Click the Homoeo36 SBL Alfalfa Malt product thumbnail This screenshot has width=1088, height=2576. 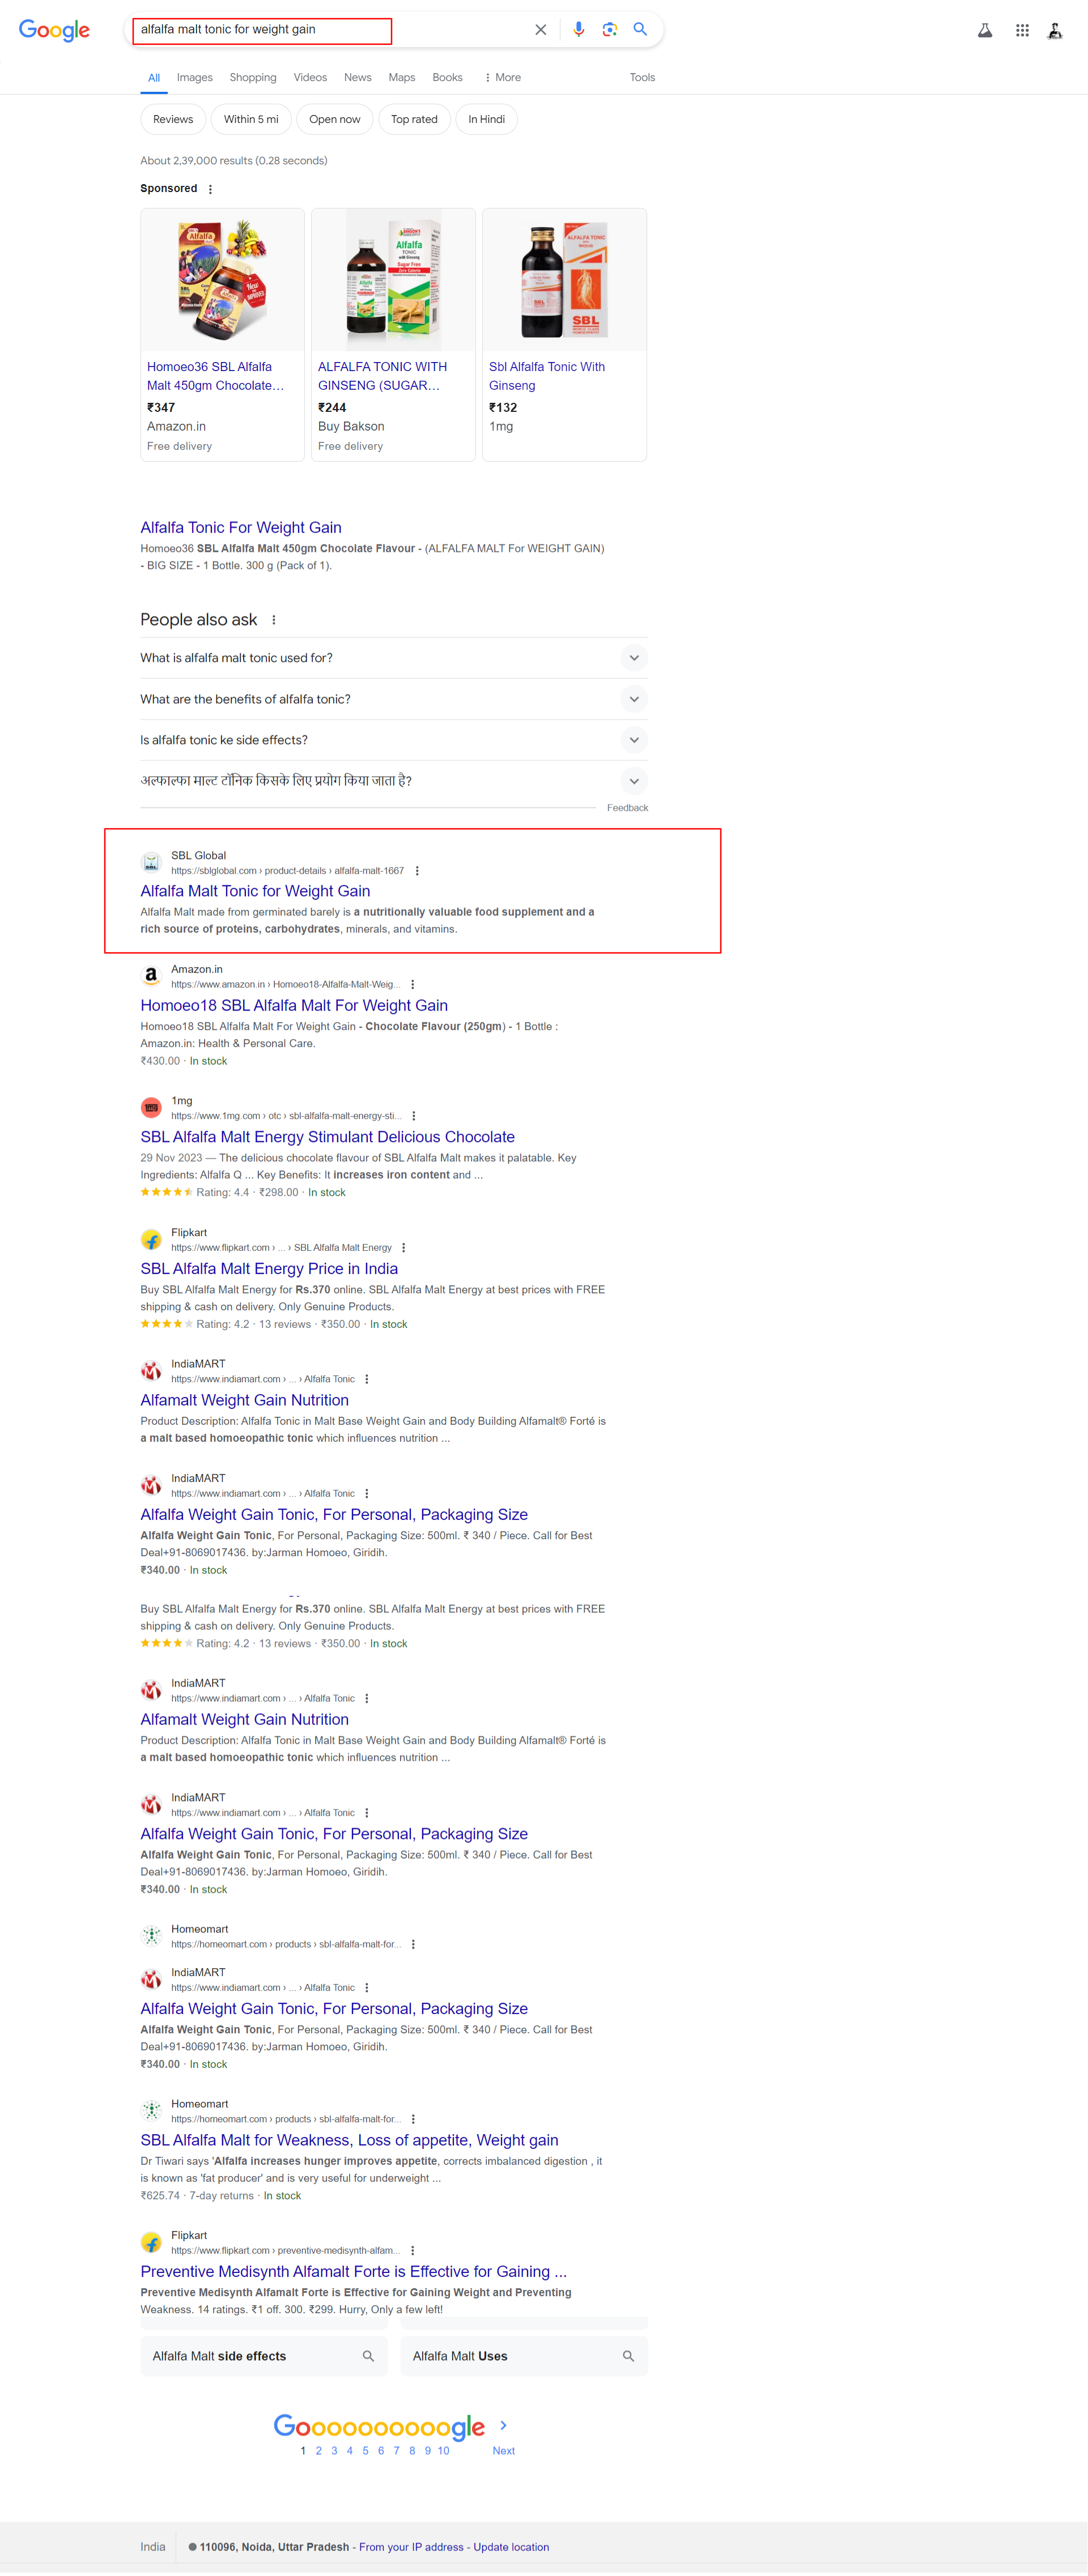point(222,280)
